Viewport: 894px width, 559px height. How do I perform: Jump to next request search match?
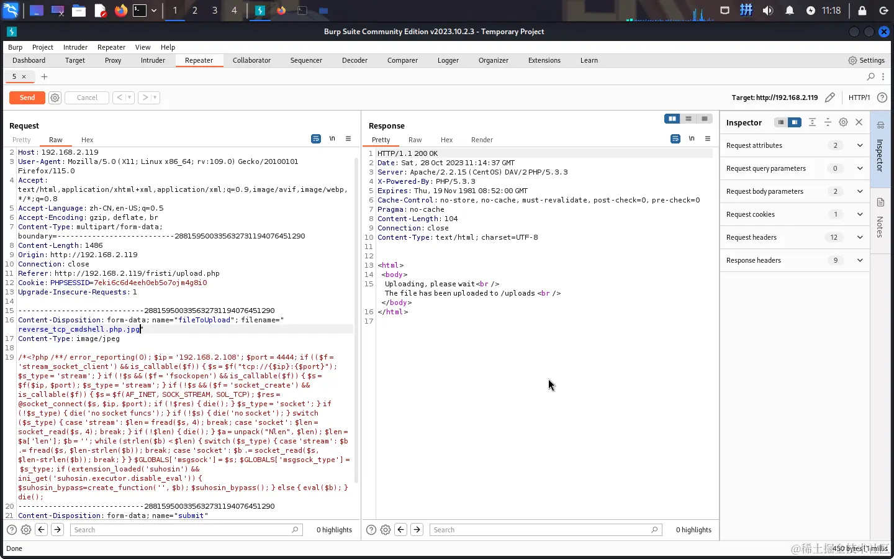pos(57,530)
